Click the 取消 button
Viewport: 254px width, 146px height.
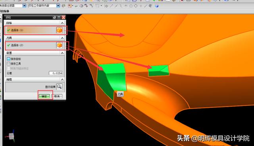coord(57,96)
